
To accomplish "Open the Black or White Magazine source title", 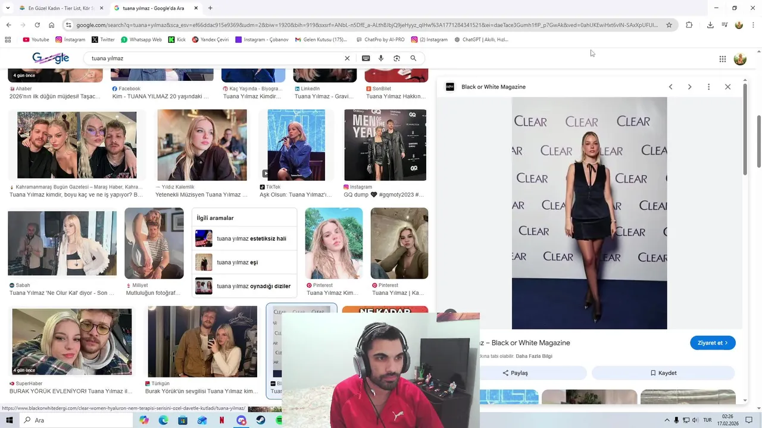I will click(494, 87).
